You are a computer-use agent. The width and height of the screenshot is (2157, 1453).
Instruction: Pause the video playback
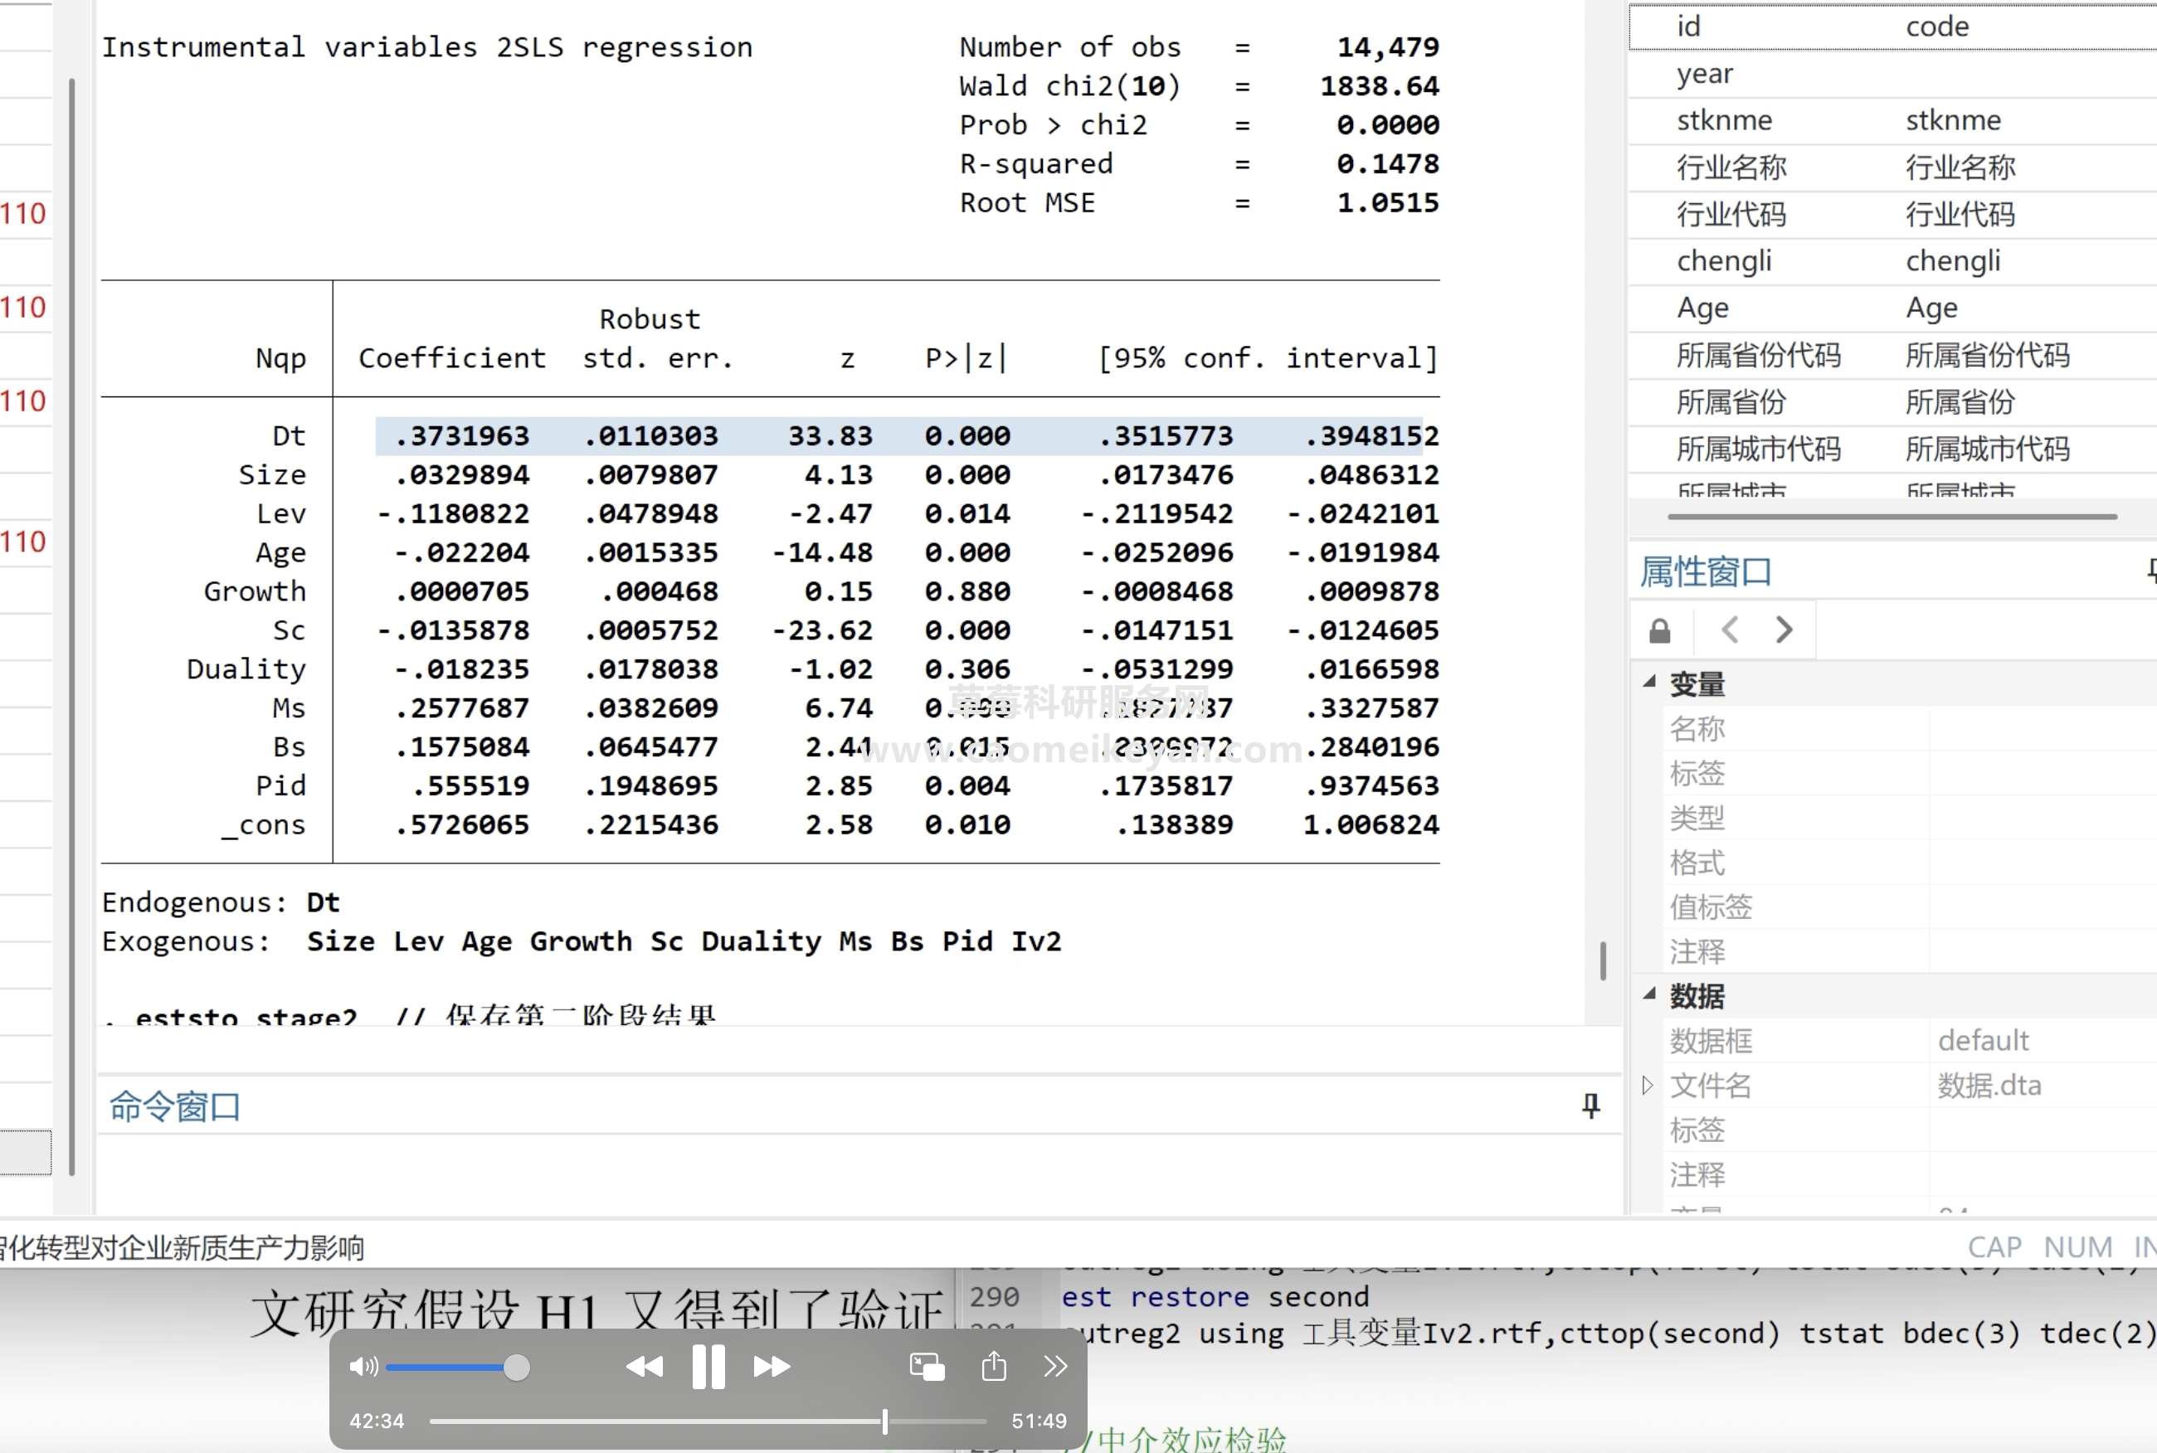pos(708,1366)
